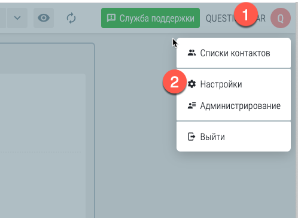Click the eye preview icon
This screenshot has width=298, height=218.
44,18
